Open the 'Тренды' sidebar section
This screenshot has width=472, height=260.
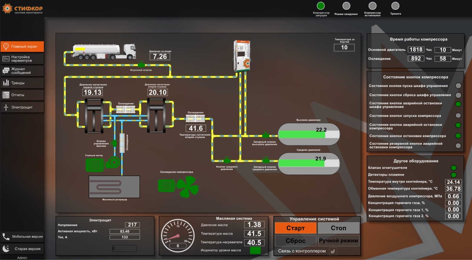coord(22,83)
